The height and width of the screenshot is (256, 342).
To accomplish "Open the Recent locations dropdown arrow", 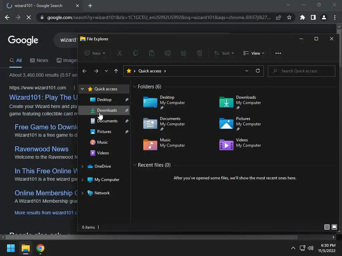I will 106,71.
